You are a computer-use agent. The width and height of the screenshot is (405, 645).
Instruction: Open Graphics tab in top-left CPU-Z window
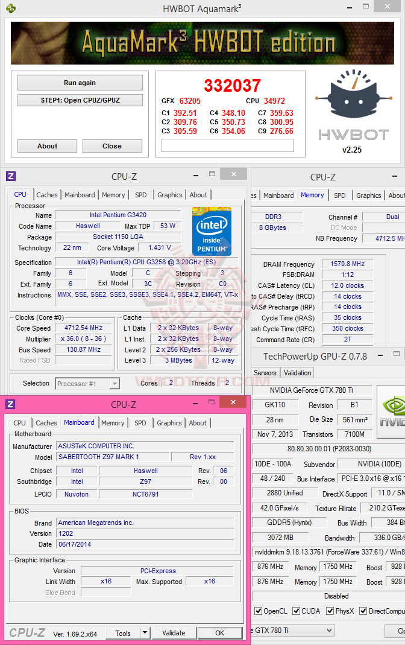(x=169, y=195)
